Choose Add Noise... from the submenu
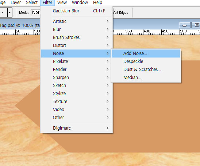The image size is (200, 166). point(146,54)
